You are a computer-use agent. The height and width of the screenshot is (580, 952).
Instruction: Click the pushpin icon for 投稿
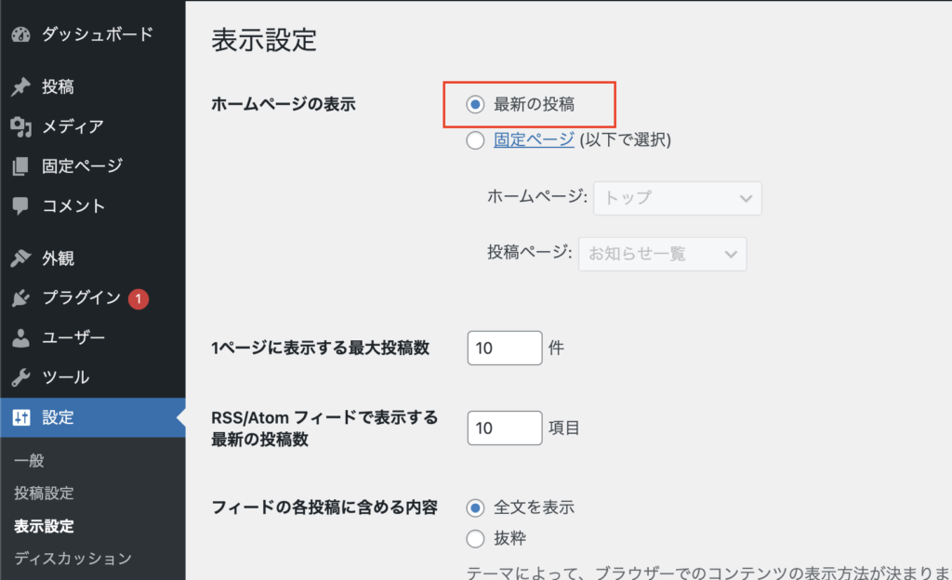tap(21, 87)
